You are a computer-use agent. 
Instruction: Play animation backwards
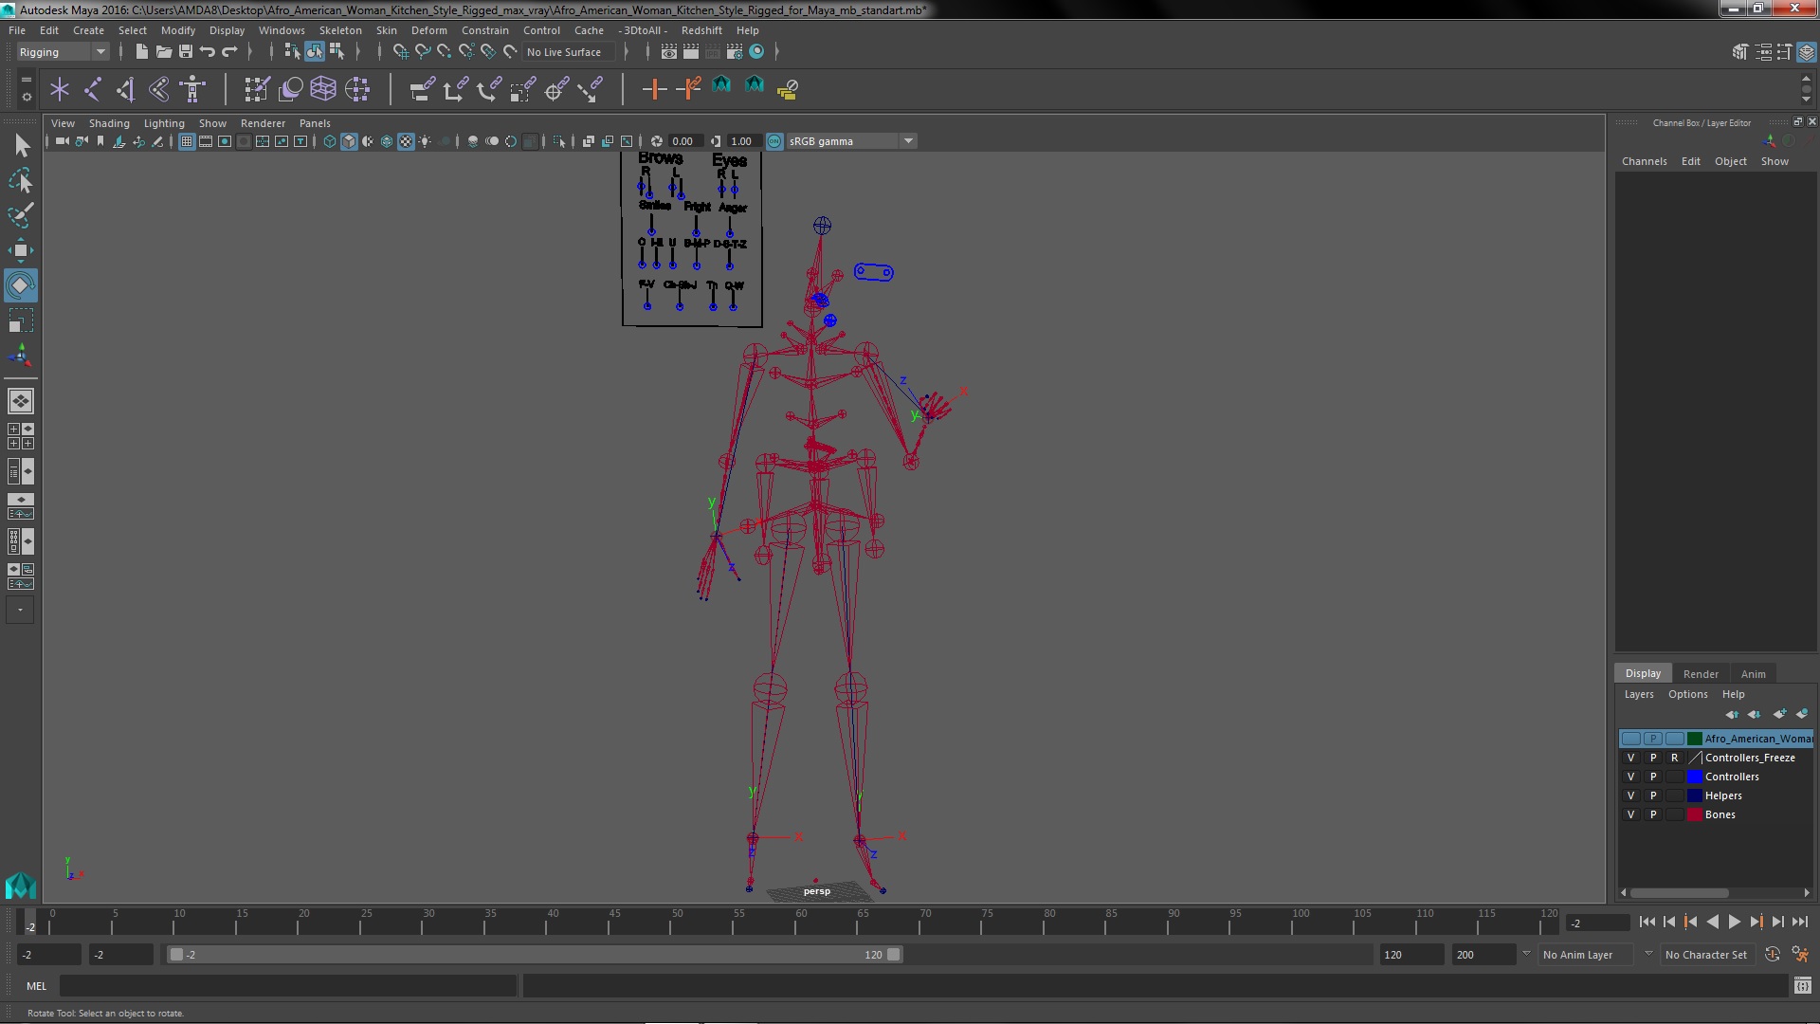1712,922
